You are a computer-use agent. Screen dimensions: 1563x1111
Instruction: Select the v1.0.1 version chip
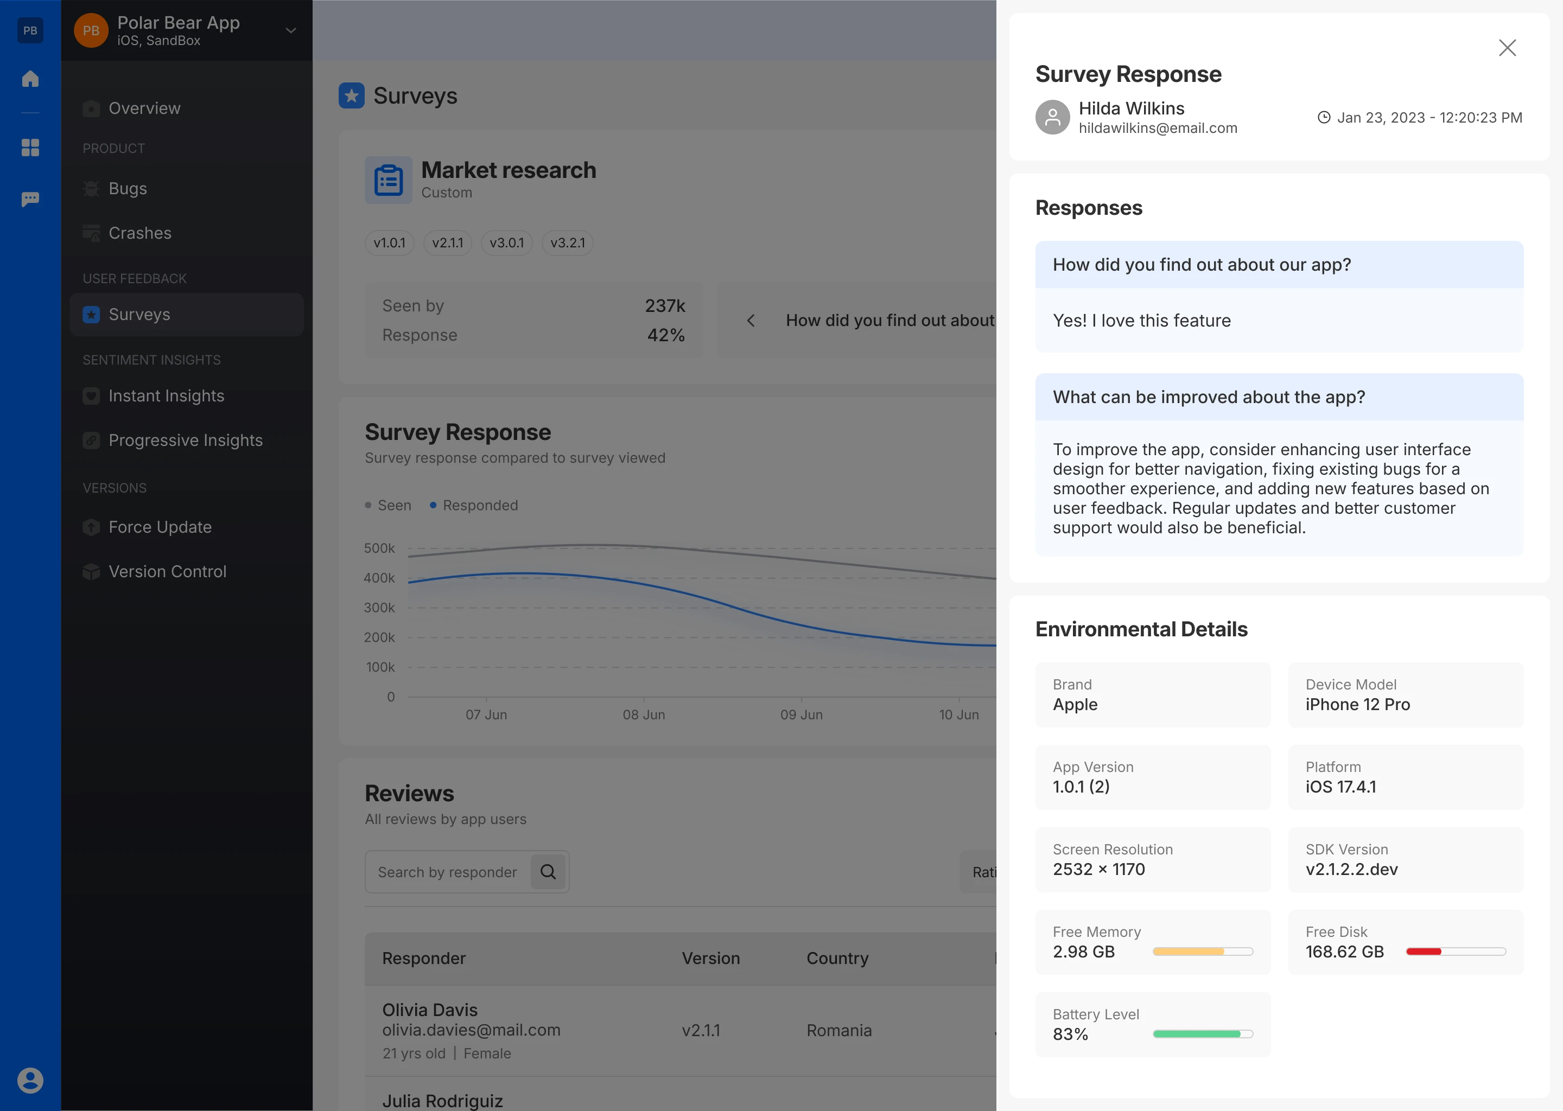(x=389, y=243)
